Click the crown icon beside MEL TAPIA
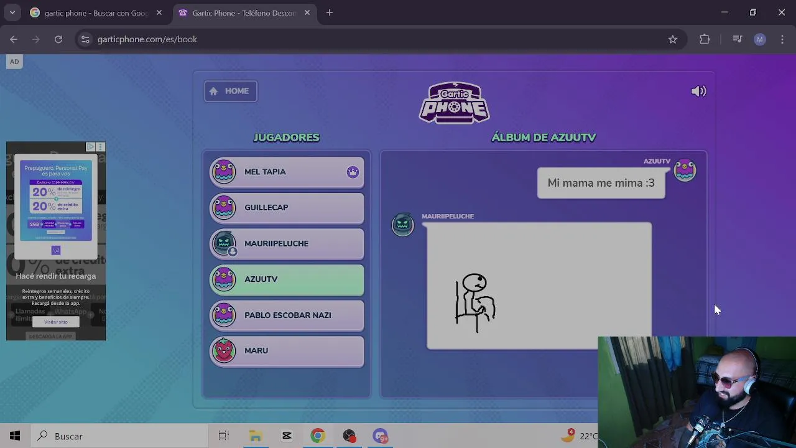796x448 pixels. [353, 172]
